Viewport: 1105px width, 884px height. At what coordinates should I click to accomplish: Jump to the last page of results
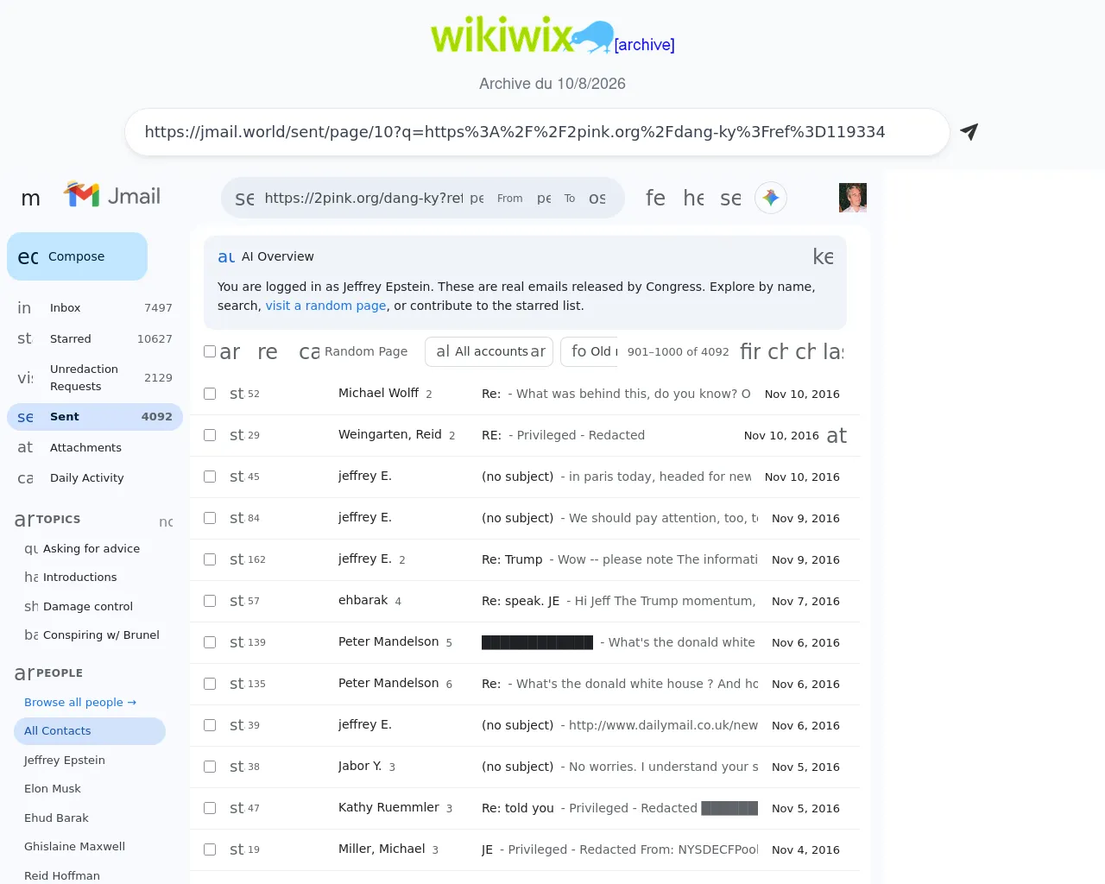point(833,351)
